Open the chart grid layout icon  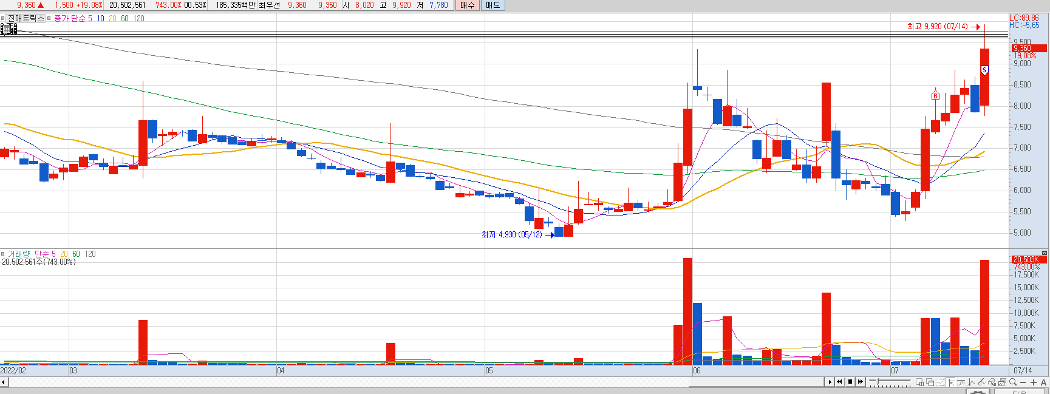pyautogui.click(x=919, y=382)
